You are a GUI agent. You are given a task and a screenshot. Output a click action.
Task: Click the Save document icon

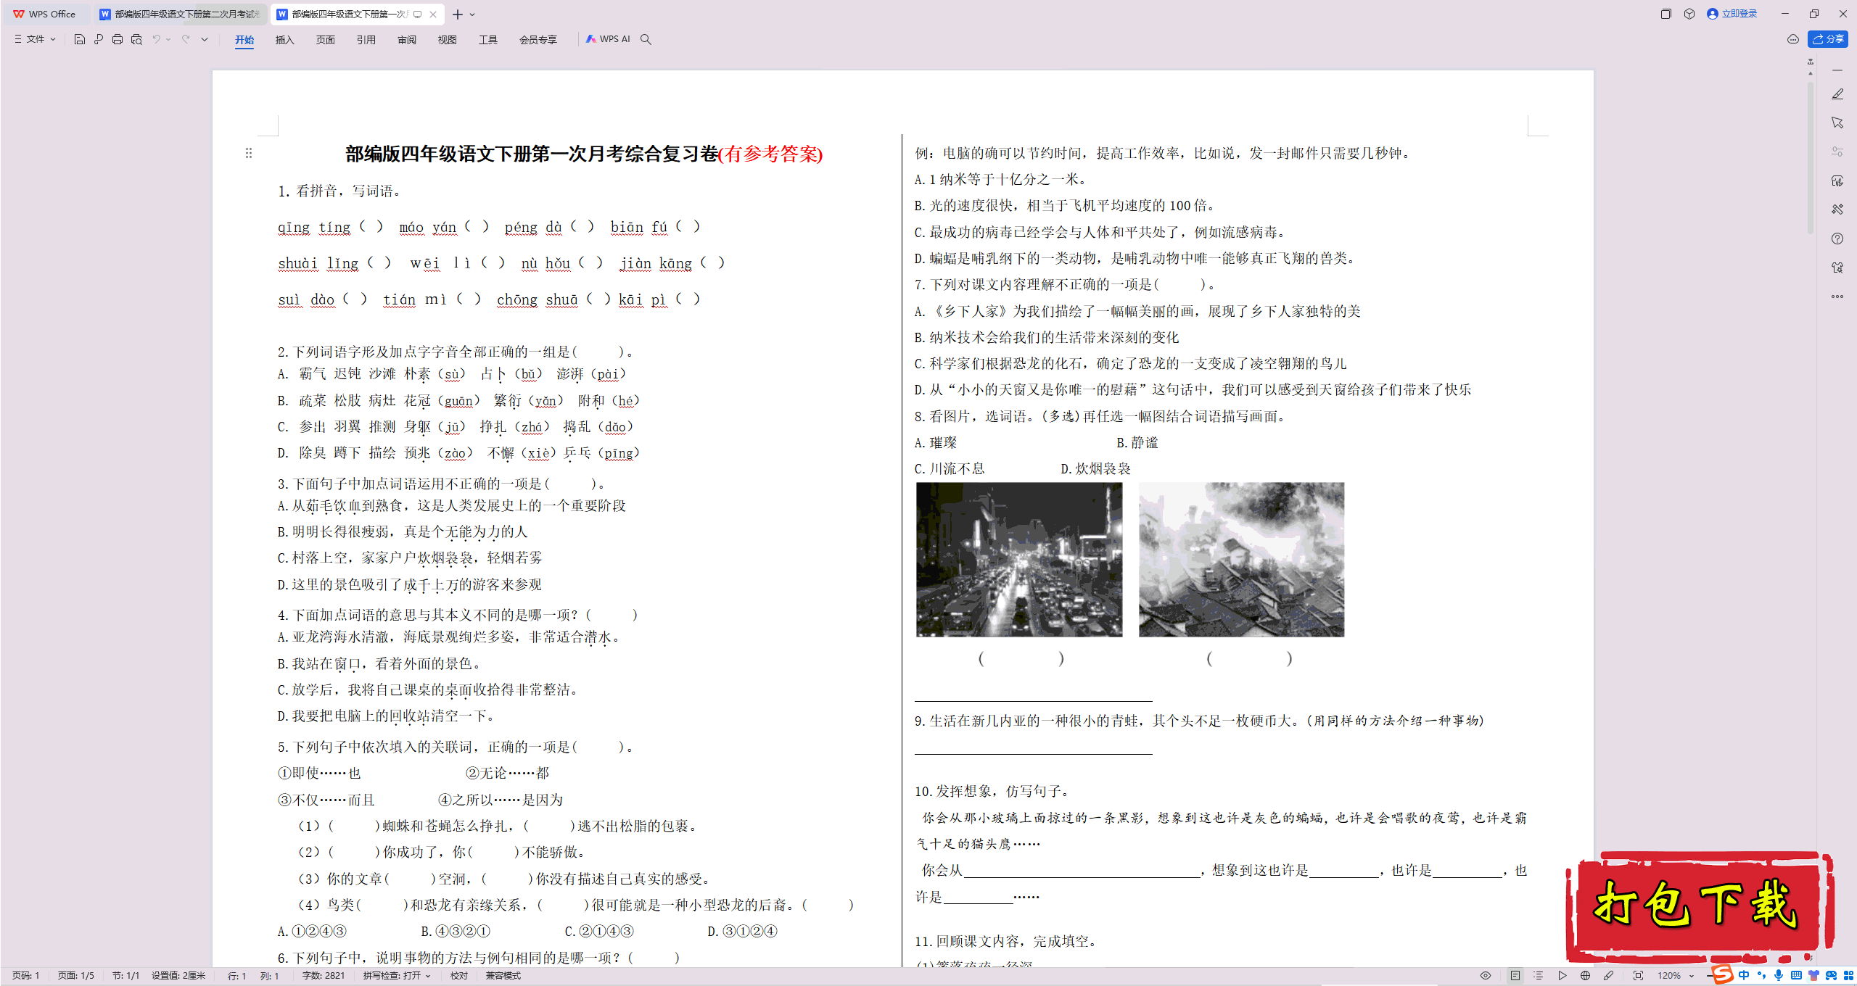tap(80, 39)
